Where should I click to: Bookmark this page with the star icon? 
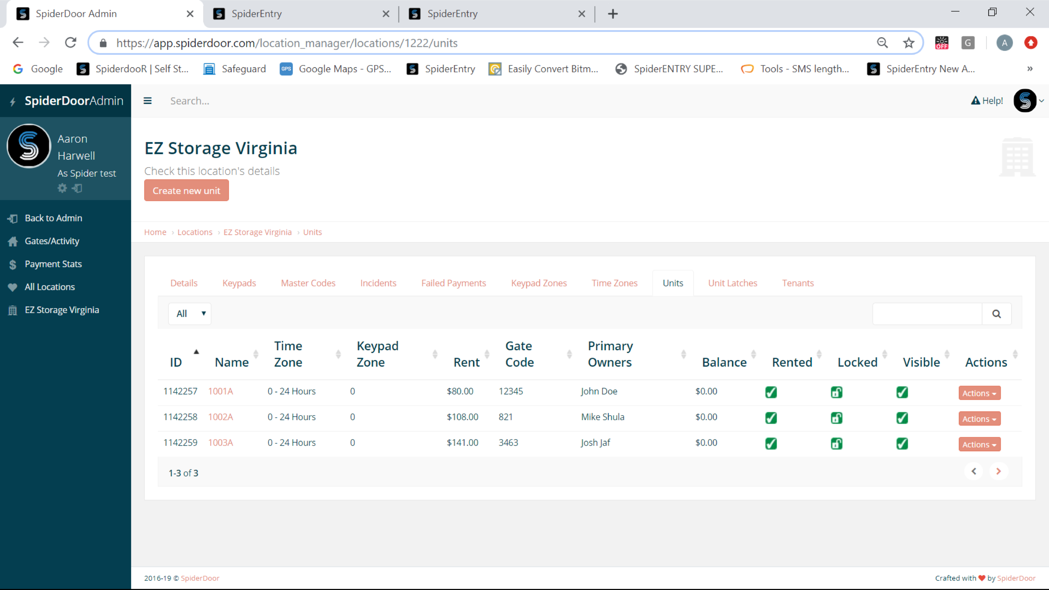[x=909, y=43]
